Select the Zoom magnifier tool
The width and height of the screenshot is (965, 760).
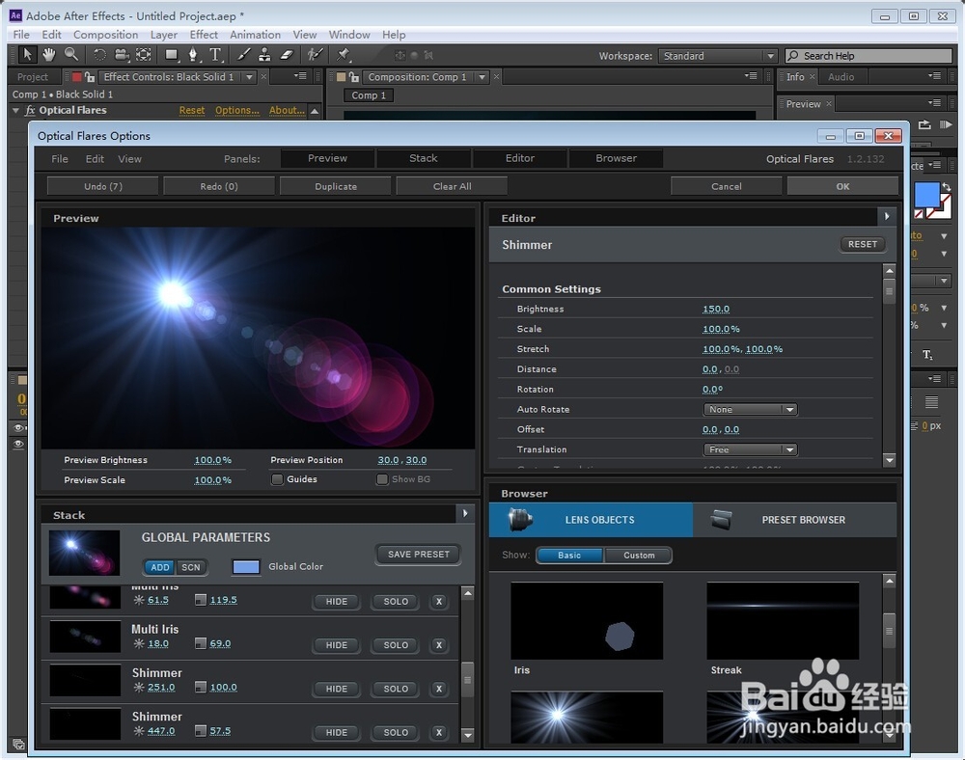click(71, 55)
